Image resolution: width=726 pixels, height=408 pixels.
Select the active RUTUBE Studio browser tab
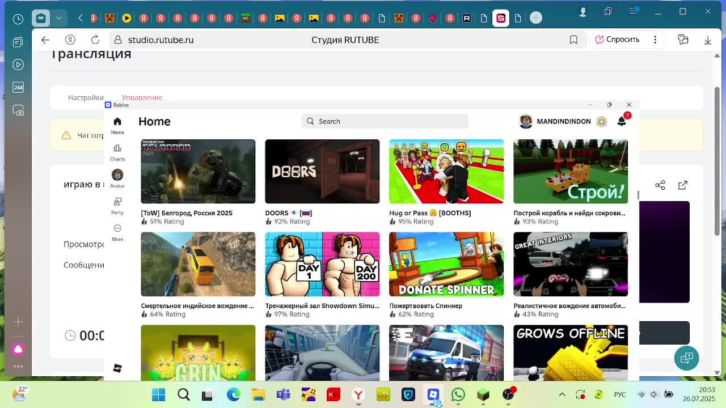tap(501, 18)
